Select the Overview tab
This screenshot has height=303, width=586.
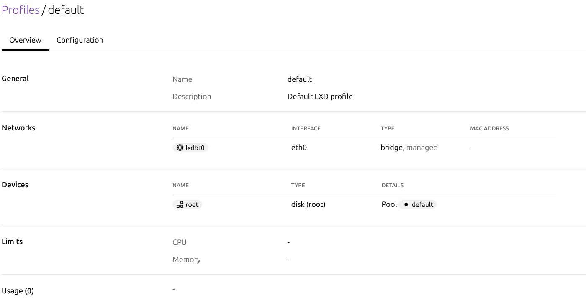pos(25,40)
